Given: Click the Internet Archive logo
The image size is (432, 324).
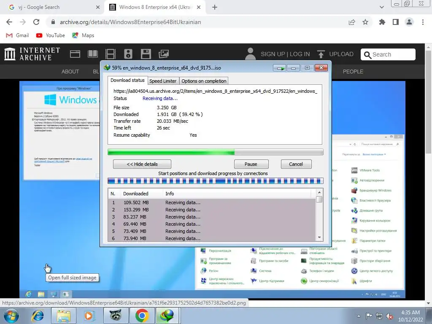Looking at the screenshot, I should click(32, 54).
